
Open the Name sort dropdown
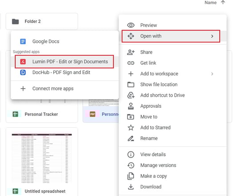(x=210, y=3)
